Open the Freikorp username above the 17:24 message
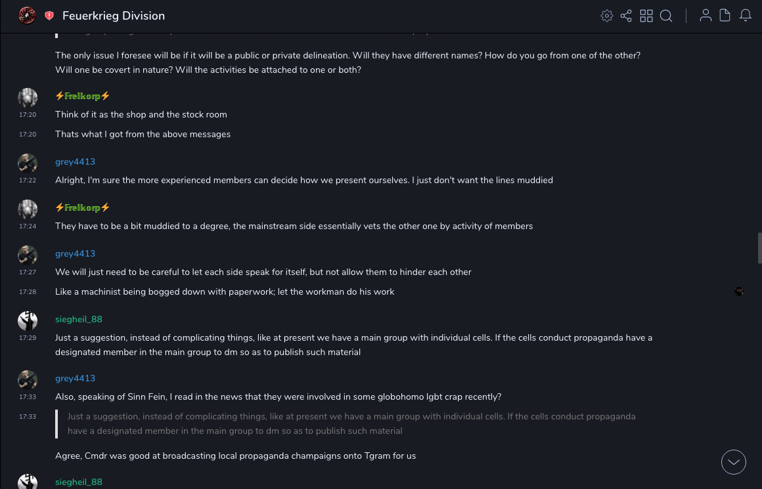The image size is (762, 489). (83, 207)
